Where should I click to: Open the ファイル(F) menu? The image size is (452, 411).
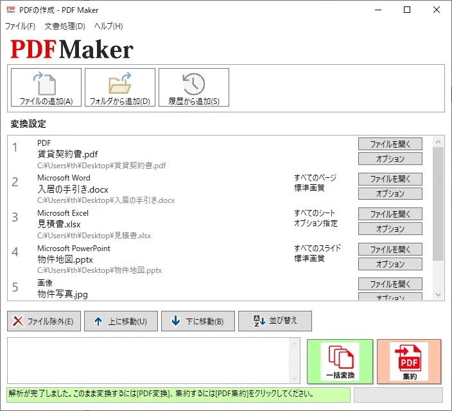coord(20,26)
